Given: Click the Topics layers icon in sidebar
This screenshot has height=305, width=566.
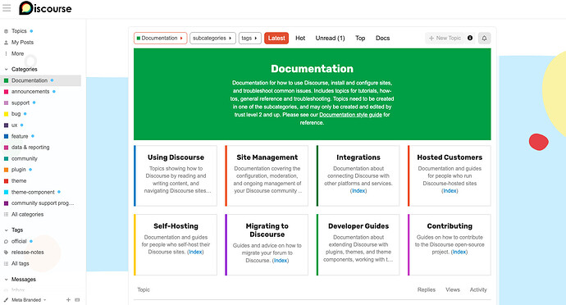Looking at the screenshot, I should (6, 31).
